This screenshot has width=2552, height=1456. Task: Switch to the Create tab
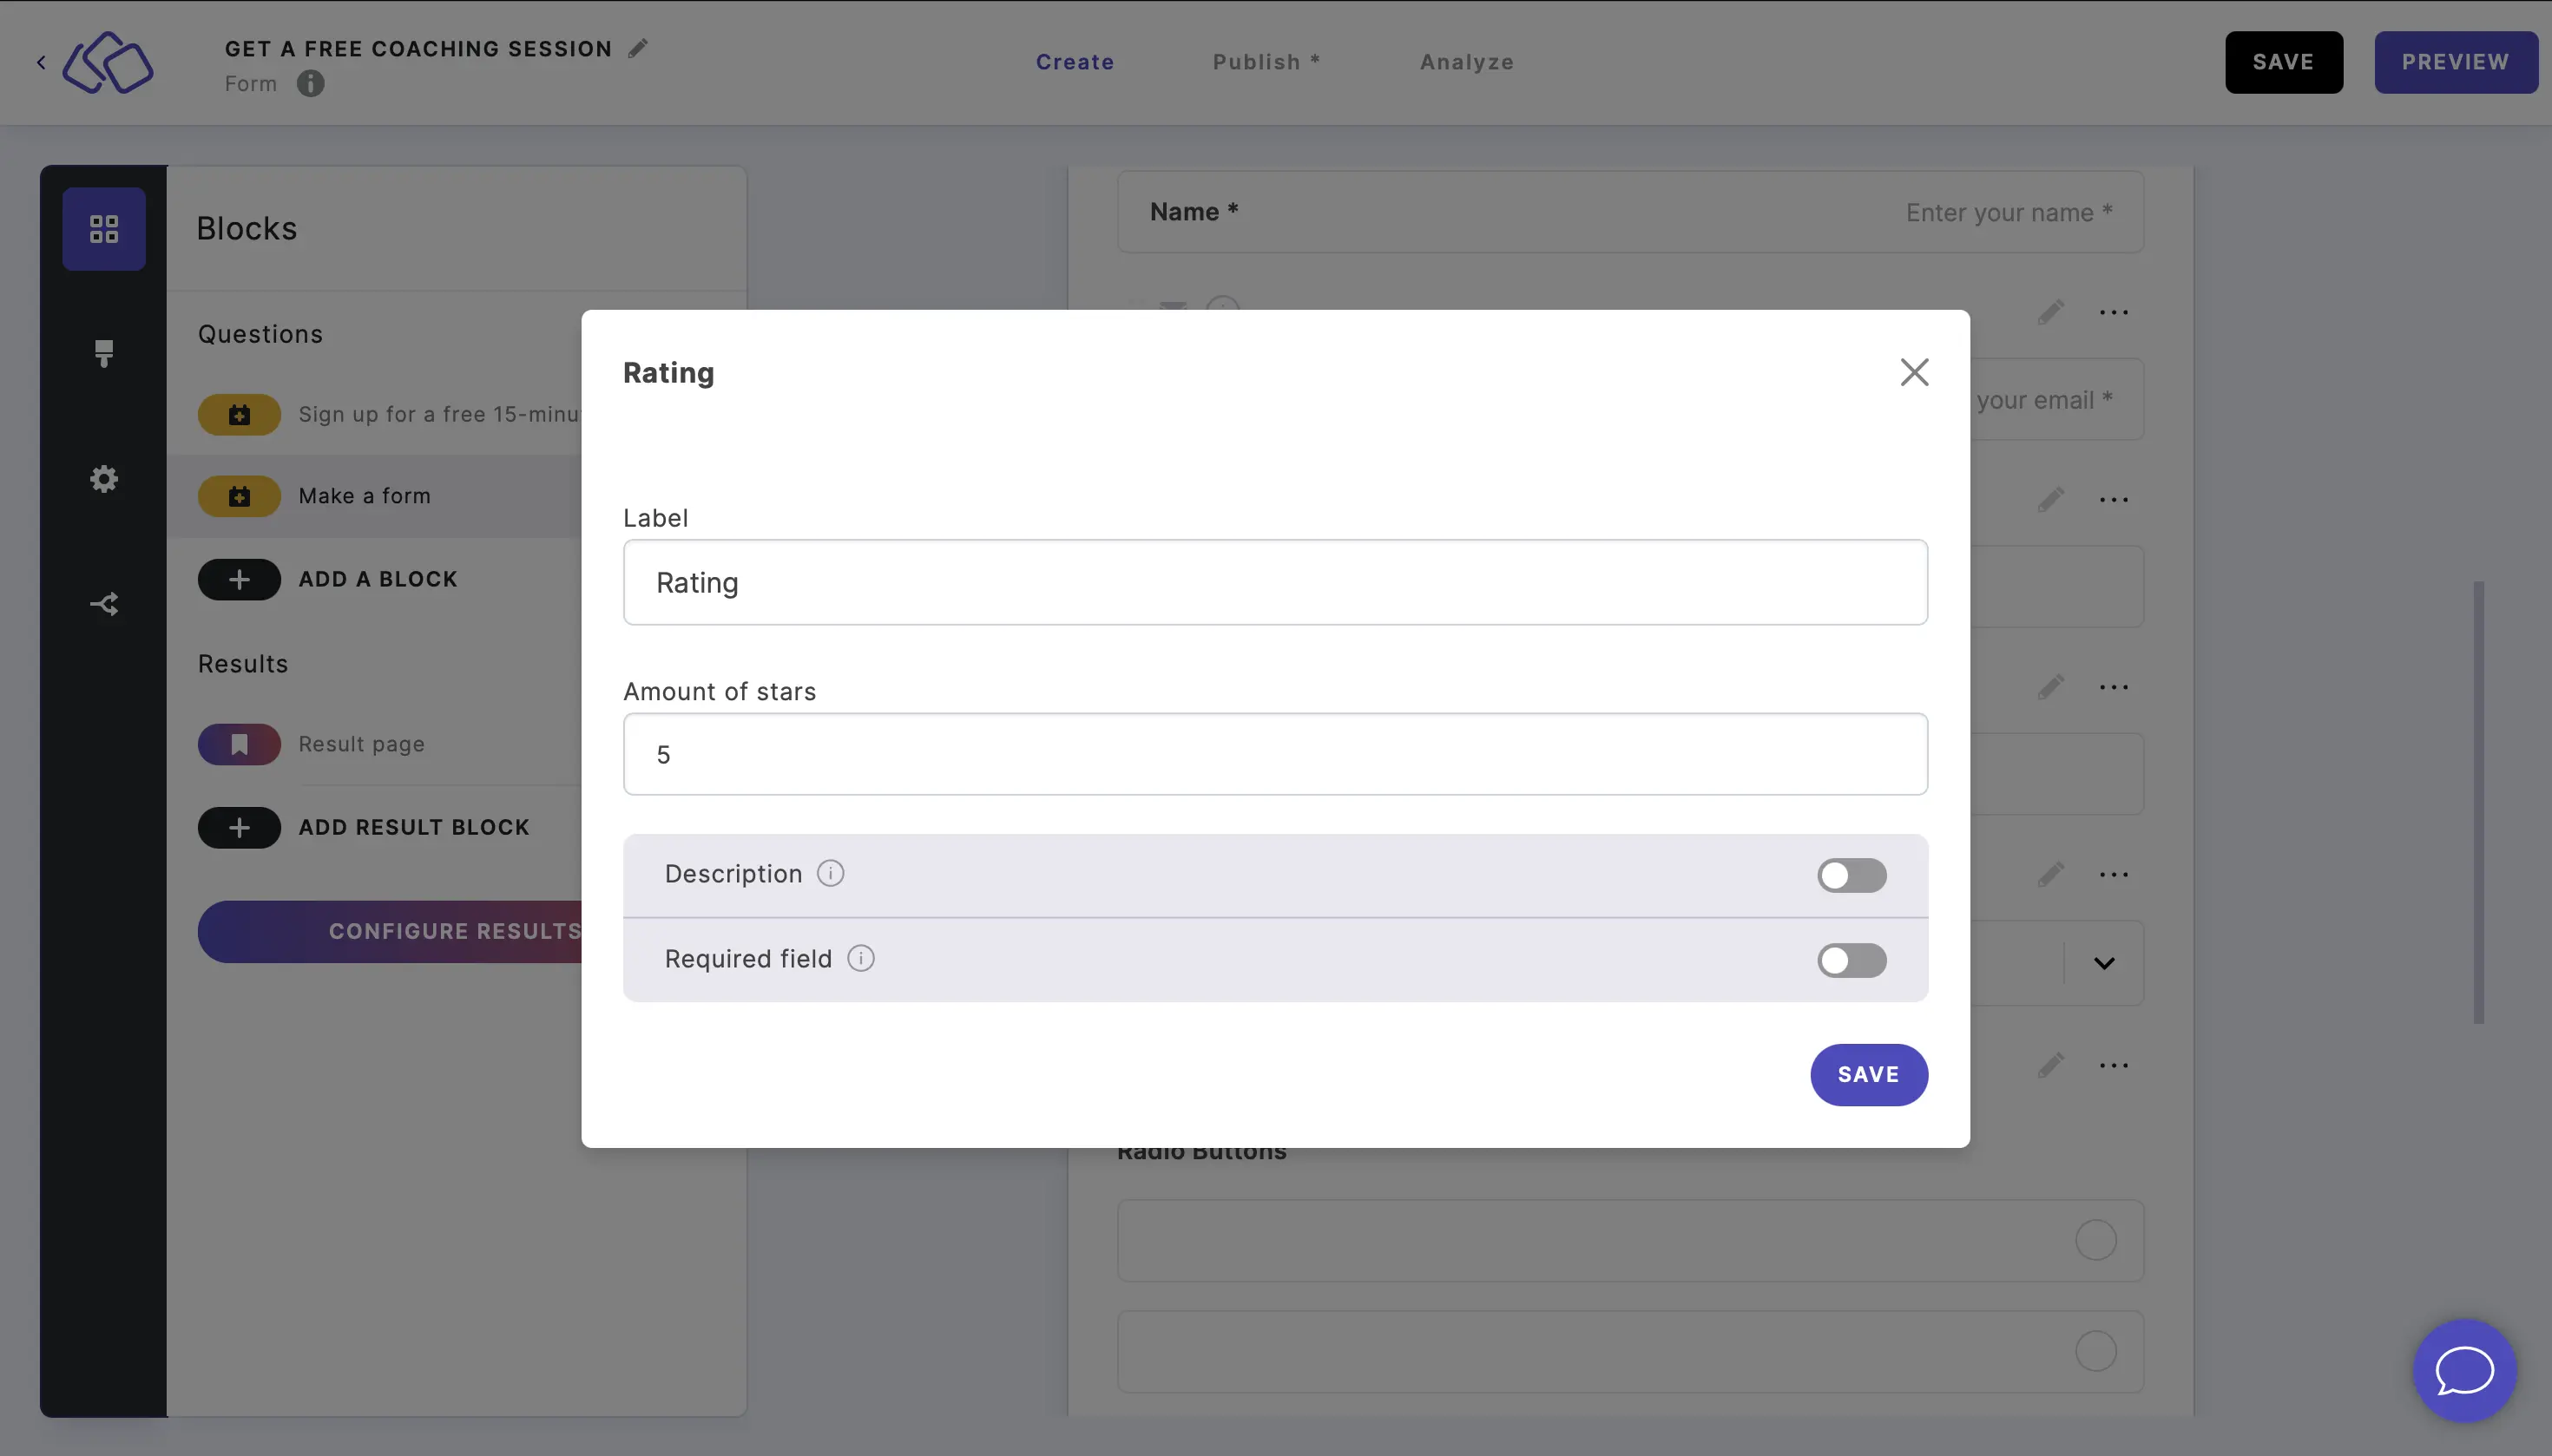[x=1075, y=62]
